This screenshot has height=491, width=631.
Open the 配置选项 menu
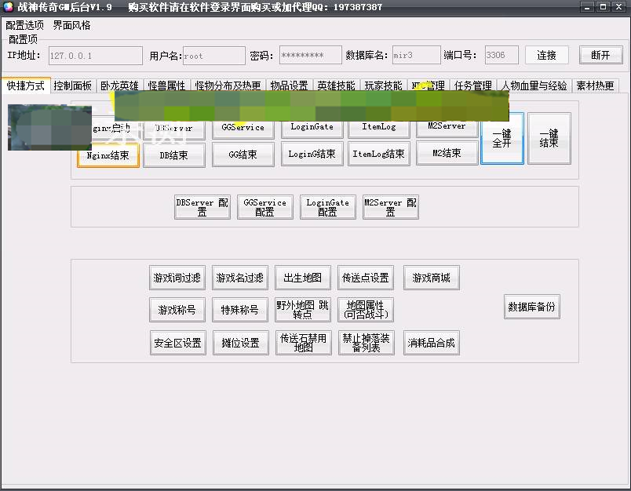point(25,25)
